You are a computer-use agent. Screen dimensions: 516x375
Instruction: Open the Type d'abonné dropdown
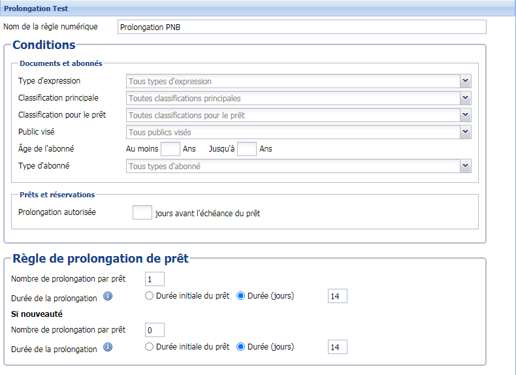tap(465, 166)
